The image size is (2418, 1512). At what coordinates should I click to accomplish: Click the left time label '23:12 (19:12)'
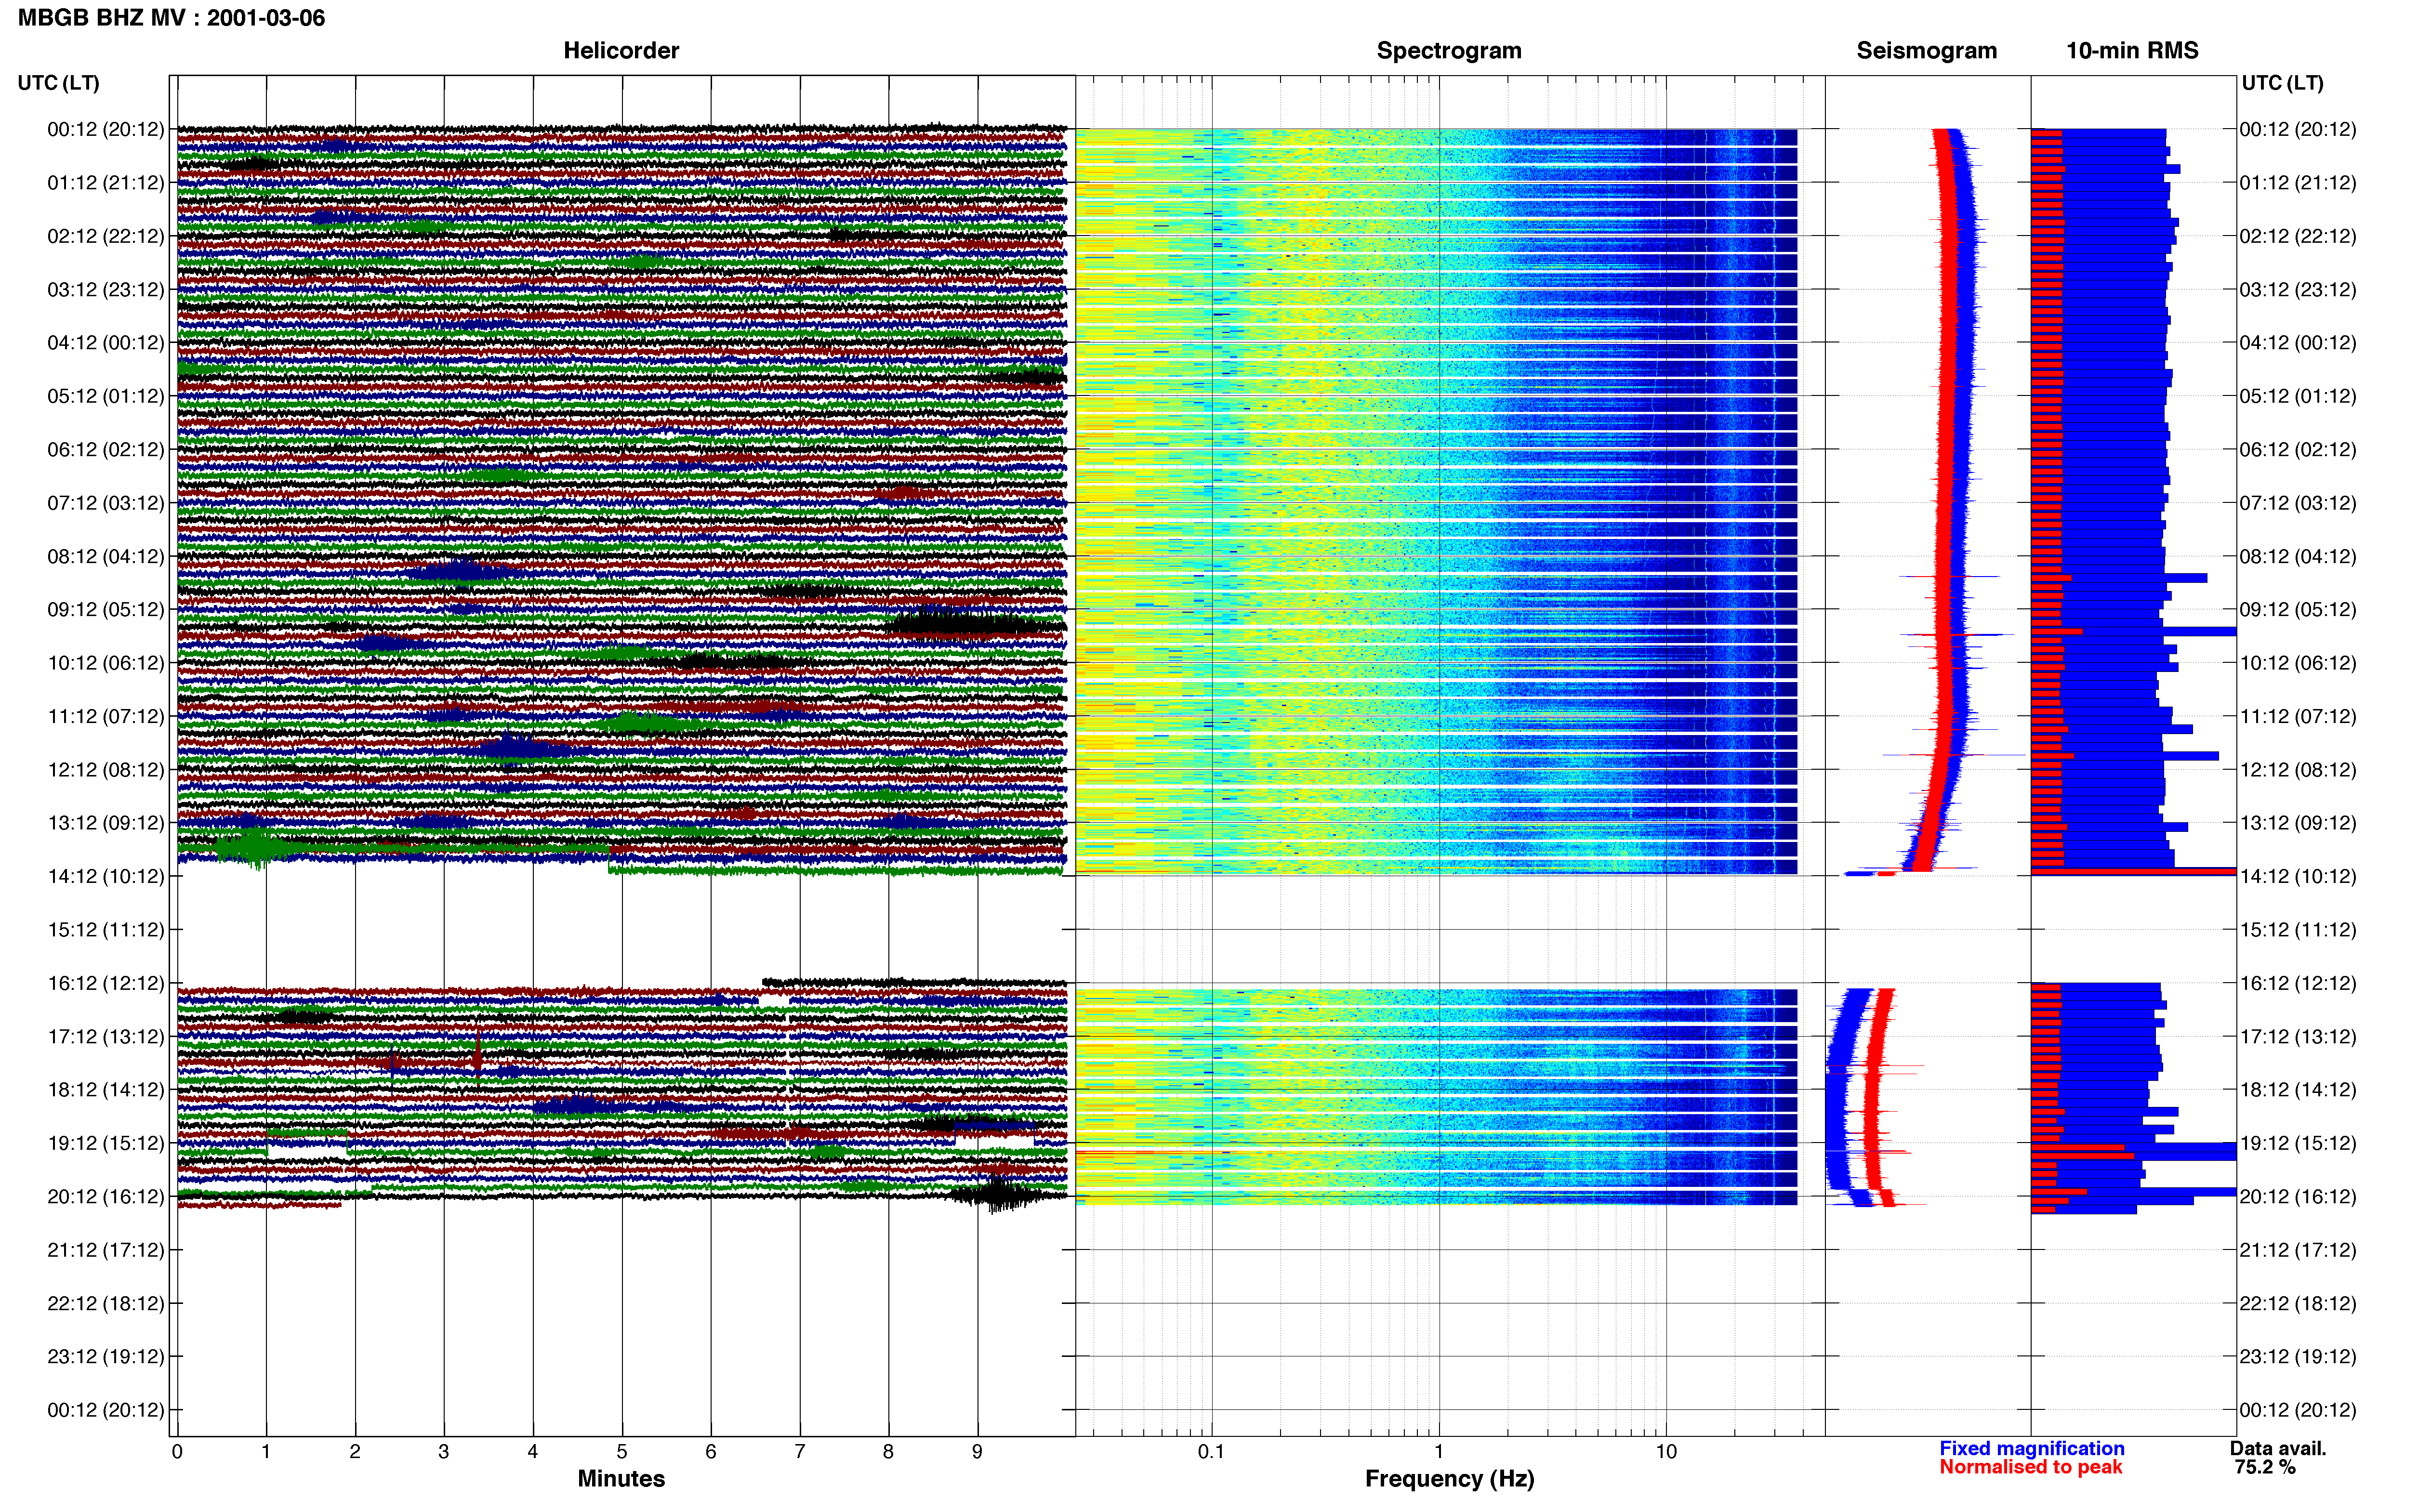pos(106,1356)
